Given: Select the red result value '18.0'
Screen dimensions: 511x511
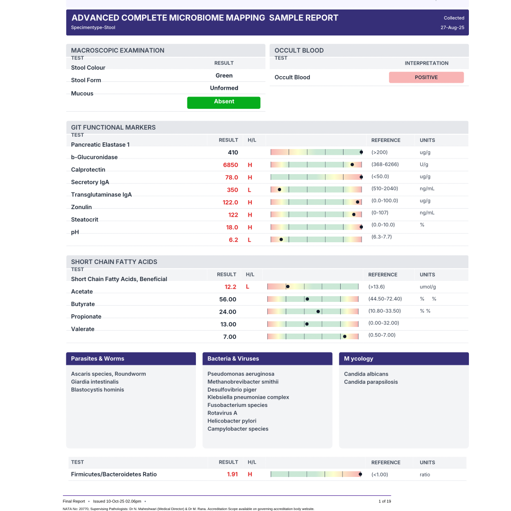Looking at the screenshot, I should [232, 228].
